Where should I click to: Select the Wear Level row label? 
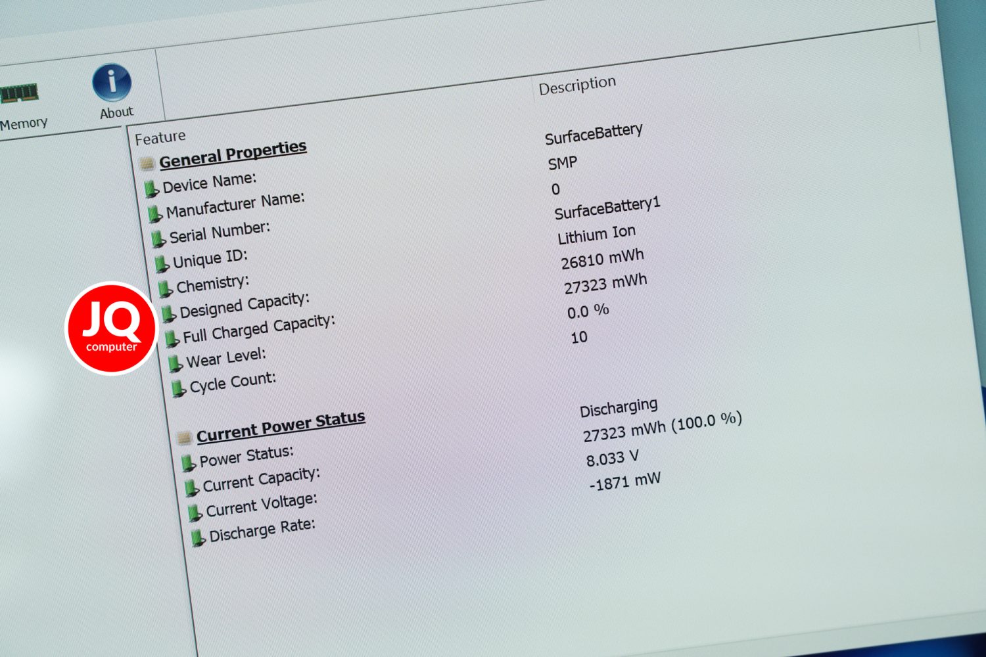(x=226, y=358)
